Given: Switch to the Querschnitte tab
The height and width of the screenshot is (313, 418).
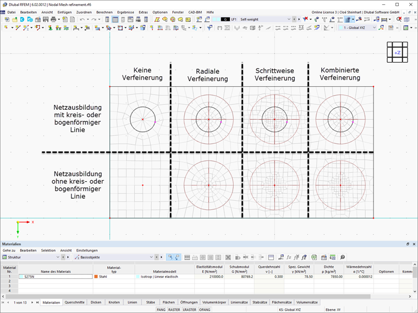Looking at the screenshot, I should [74, 303].
